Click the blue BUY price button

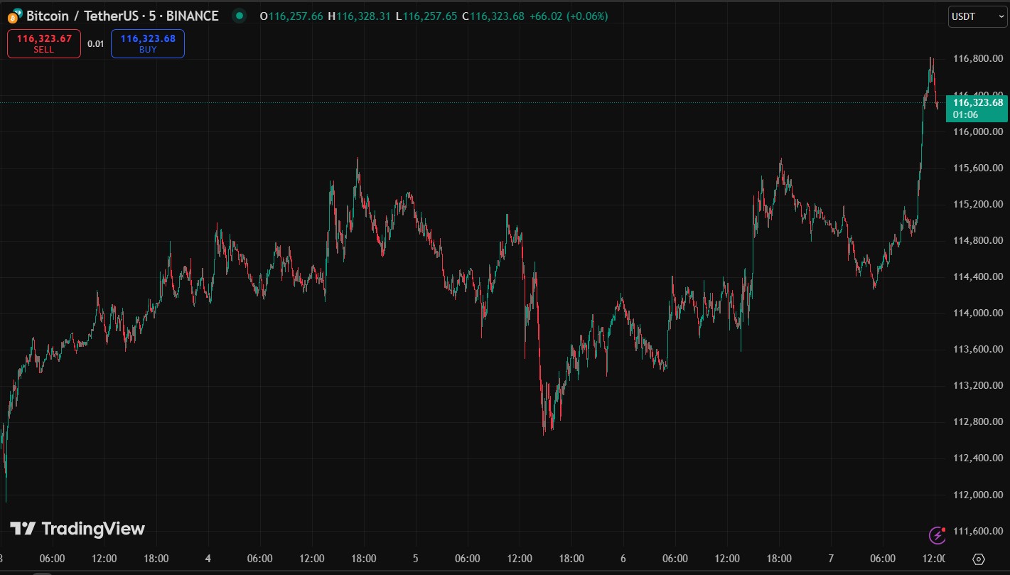(148, 43)
